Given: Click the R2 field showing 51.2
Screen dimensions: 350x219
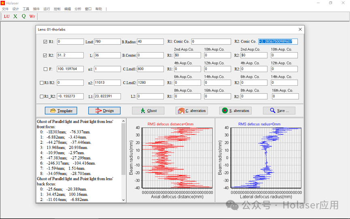Looking at the screenshot, I should [70, 55].
